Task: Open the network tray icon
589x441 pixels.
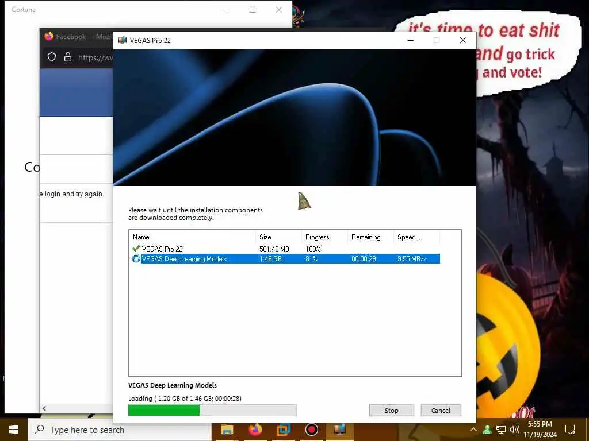Action: point(501,430)
